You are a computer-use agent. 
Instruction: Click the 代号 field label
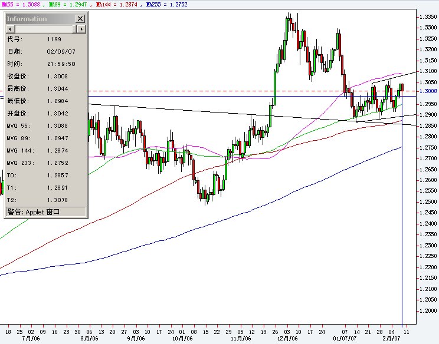click(15, 39)
